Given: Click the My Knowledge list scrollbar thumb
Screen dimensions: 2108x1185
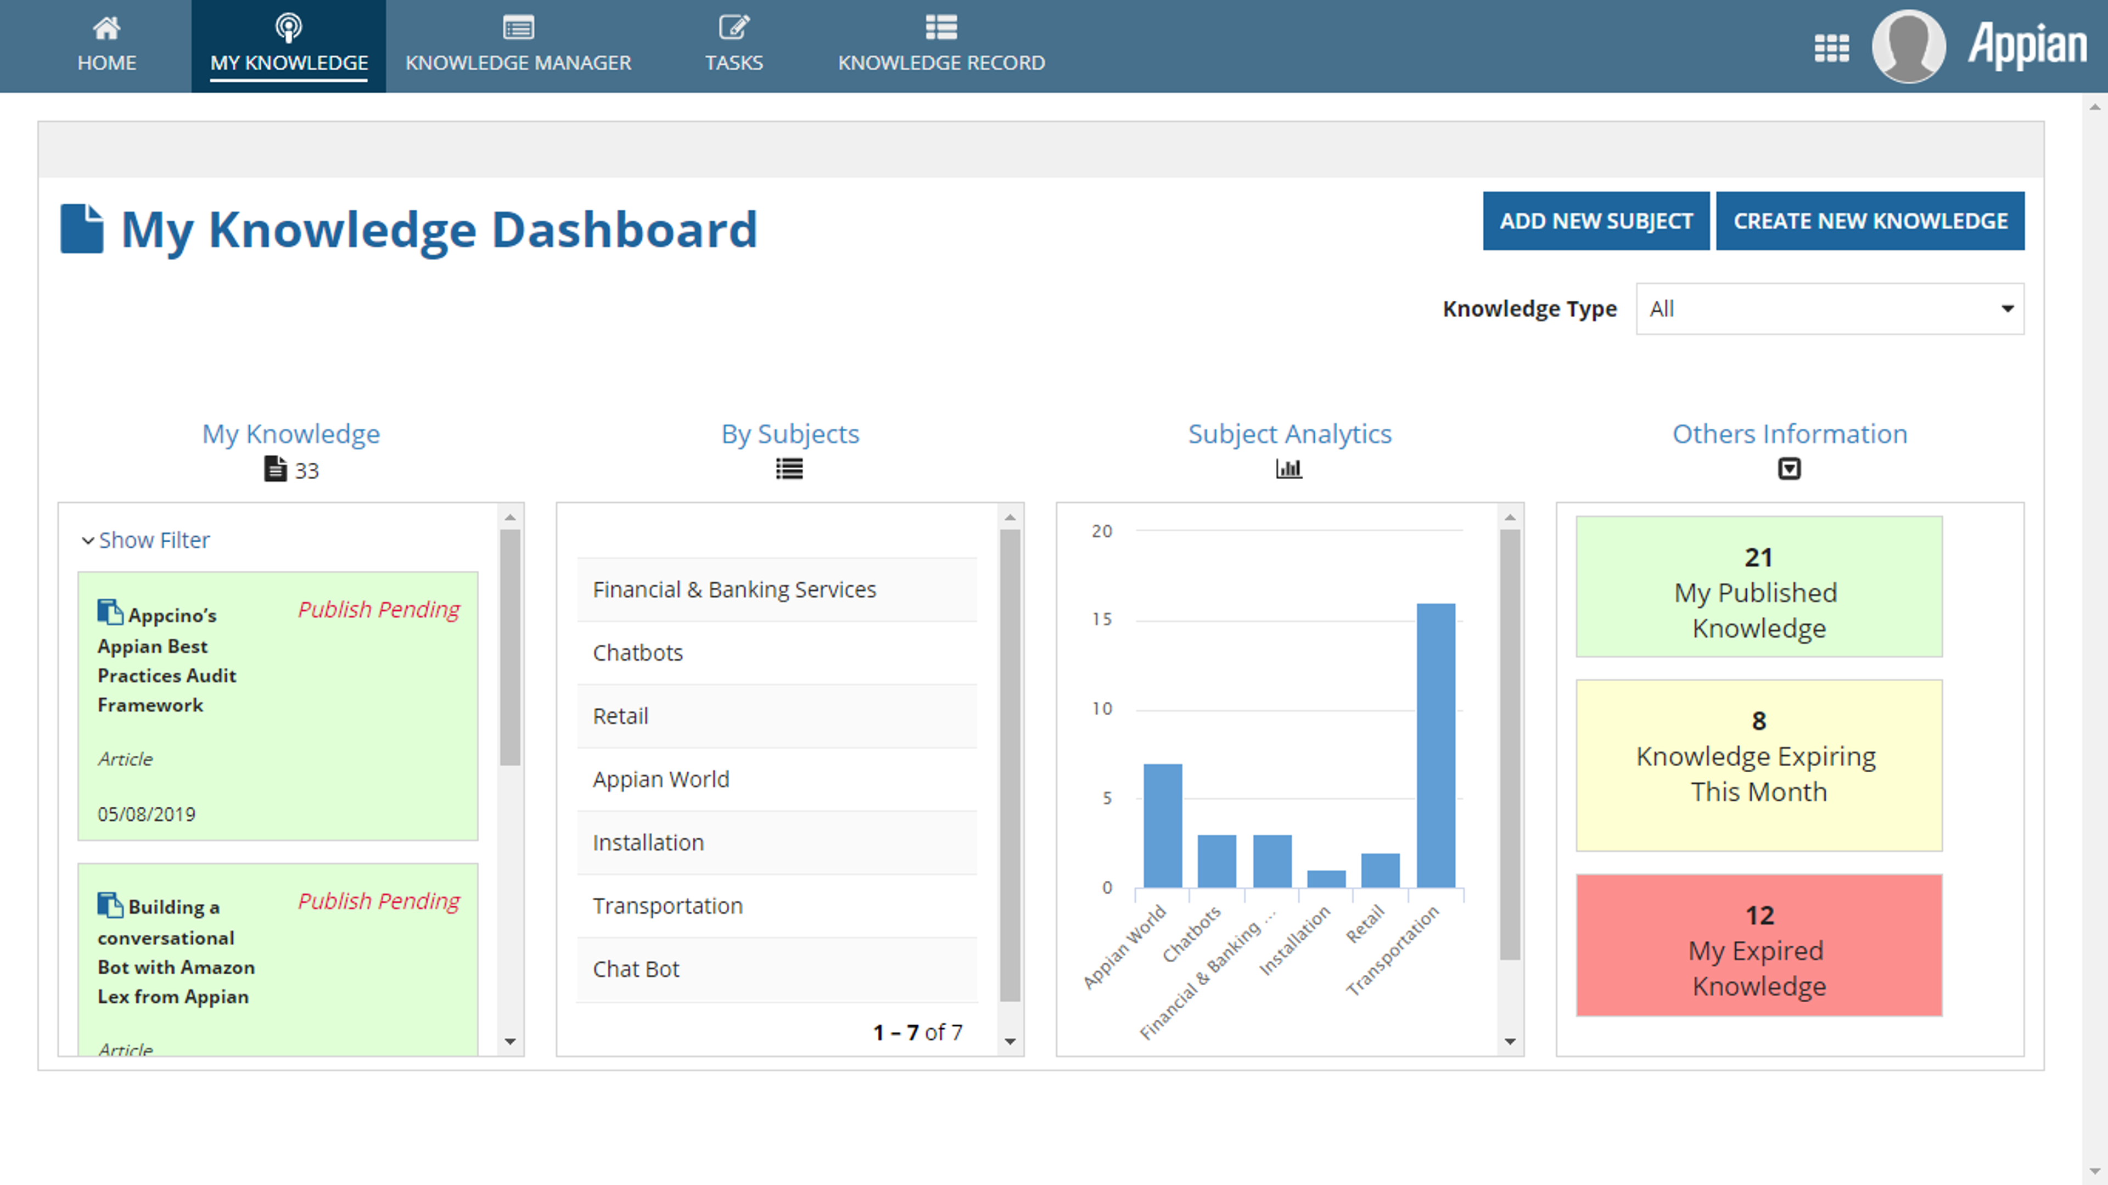Looking at the screenshot, I should (510, 647).
